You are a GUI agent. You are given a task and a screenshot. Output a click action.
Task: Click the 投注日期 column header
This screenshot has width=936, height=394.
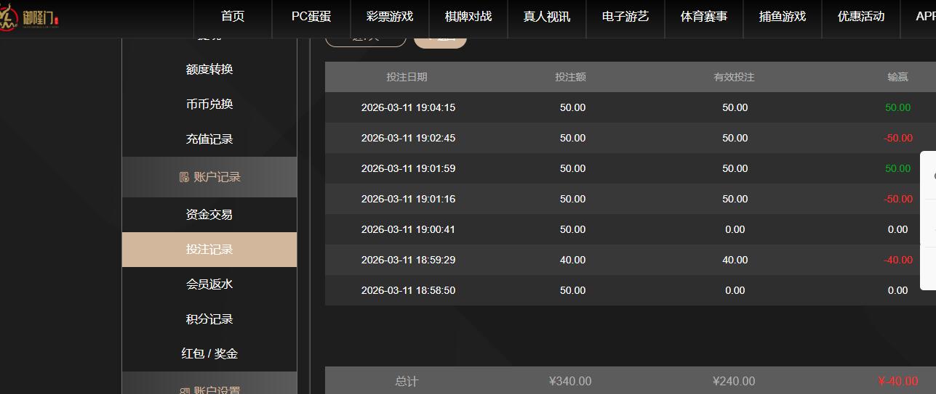[x=407, y=77]
